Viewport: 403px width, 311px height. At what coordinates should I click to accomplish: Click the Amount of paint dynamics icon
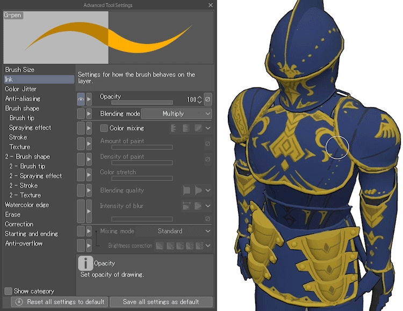pos(207,144)
